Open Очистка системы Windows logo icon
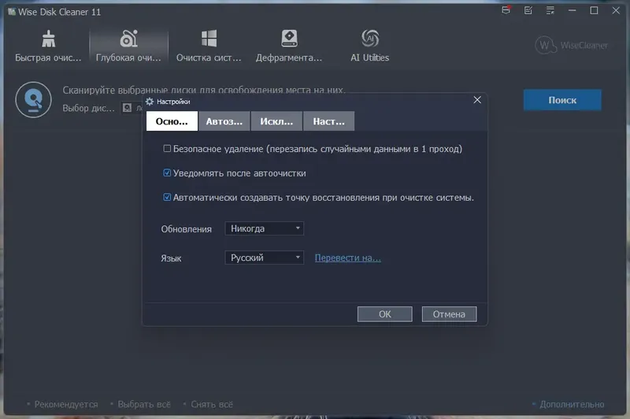The image size is (630, 419). click(x=209, y=39)
